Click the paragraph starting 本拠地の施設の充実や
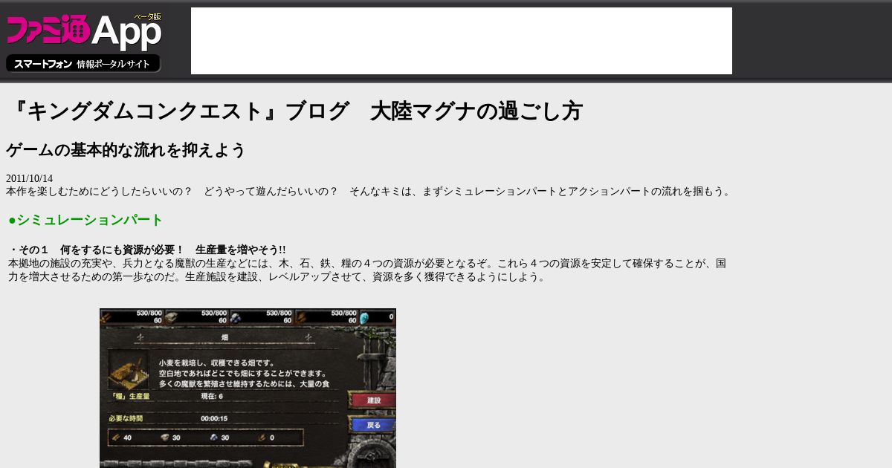 click(x=367, y=270)
